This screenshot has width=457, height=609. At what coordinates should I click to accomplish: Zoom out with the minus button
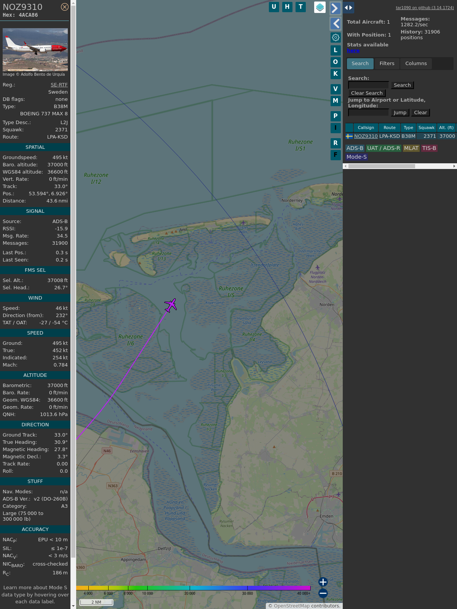click(x=323, y=593)
